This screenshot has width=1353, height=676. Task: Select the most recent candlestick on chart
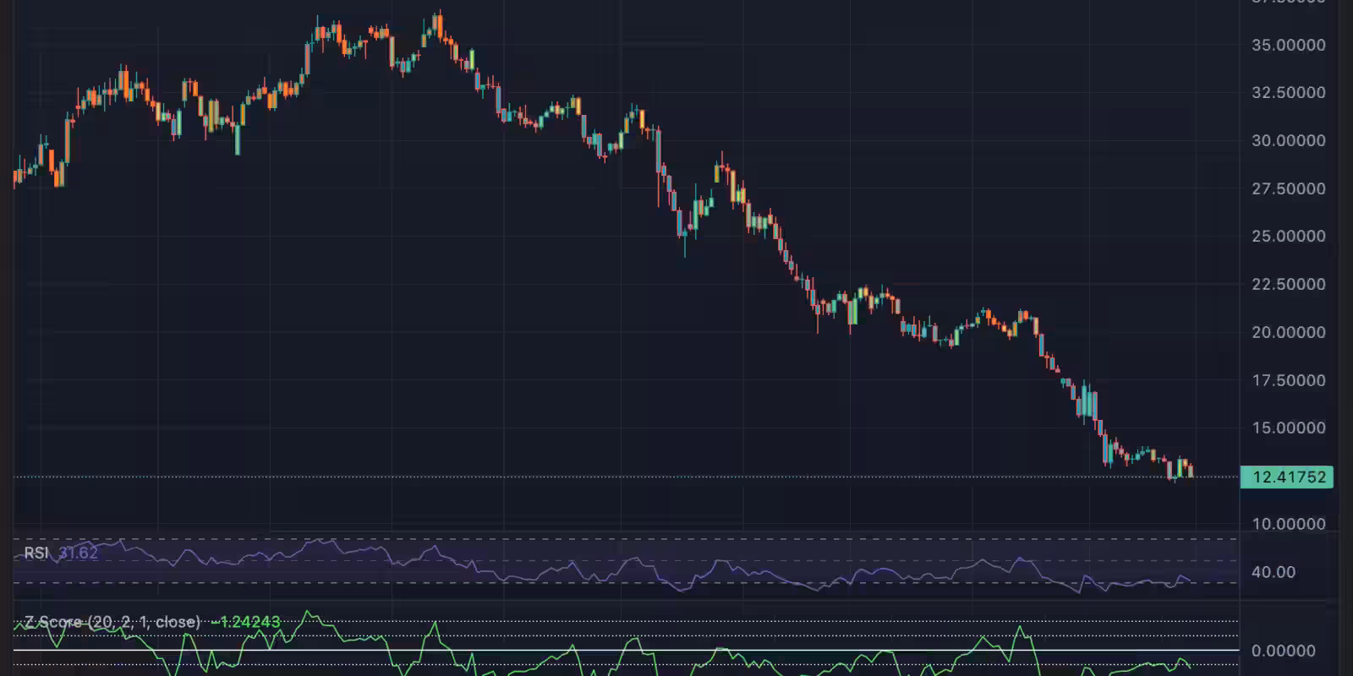pyautogui.click(x=1191, y=471)
